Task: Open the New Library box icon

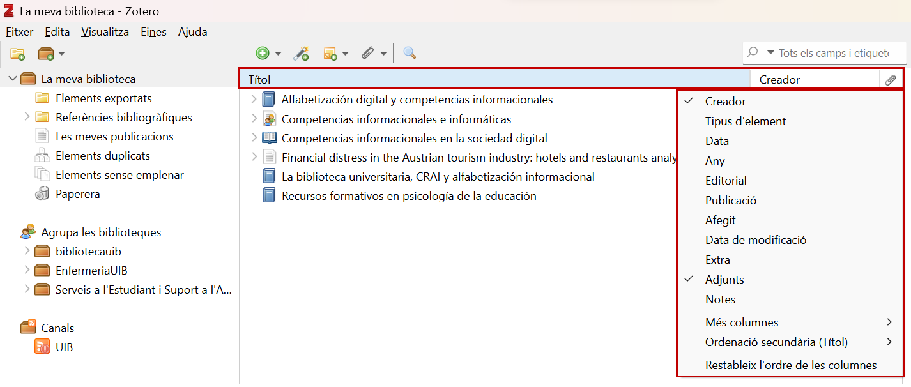Action: coord(47,54)
